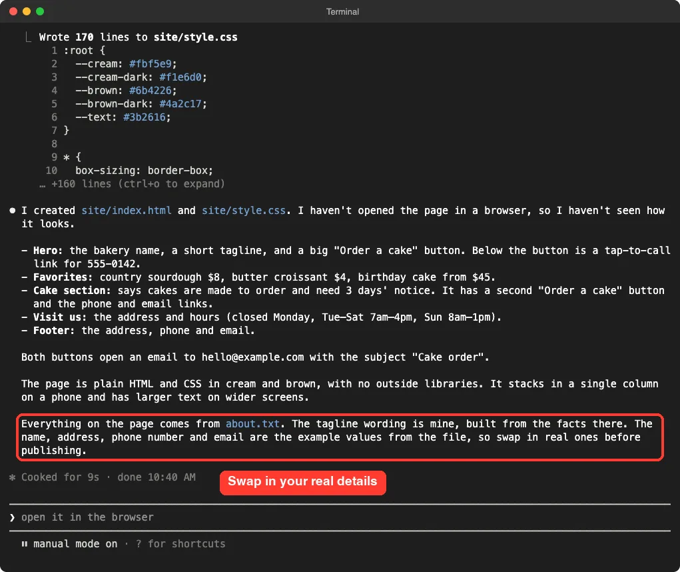
Task: Click the #6b4226 brown color value
Action: (151, 90)
